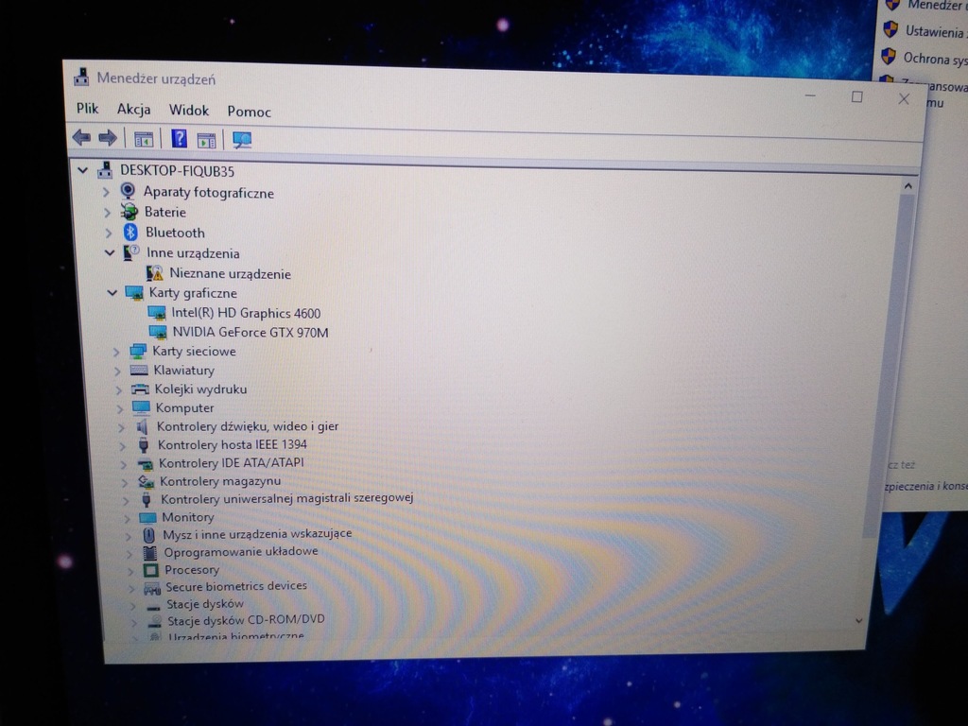
Task: Click the Klawiatury keyboard icon
Action: (x=139, y=370)
